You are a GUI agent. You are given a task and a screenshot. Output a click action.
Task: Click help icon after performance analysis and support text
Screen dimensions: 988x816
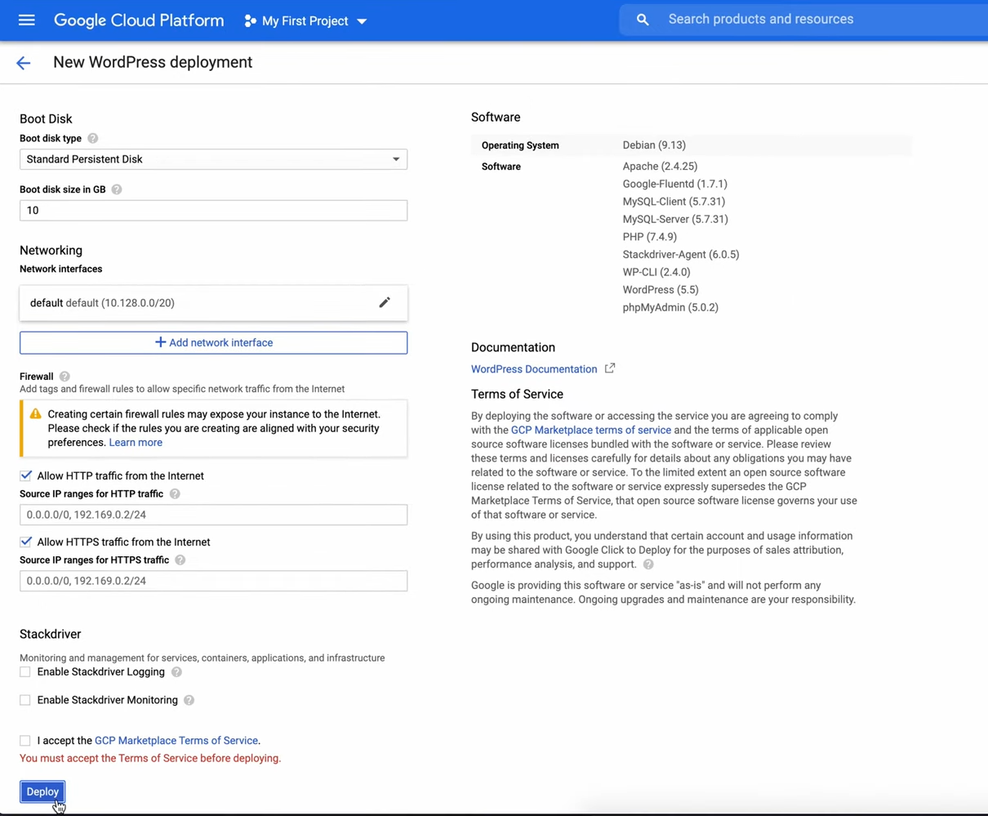coord(648,564)
